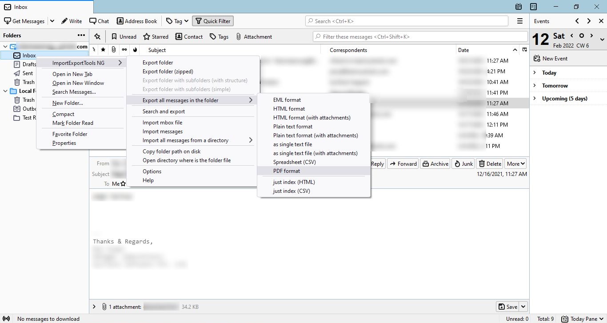Click the Get Messages button

pos(24,21)
